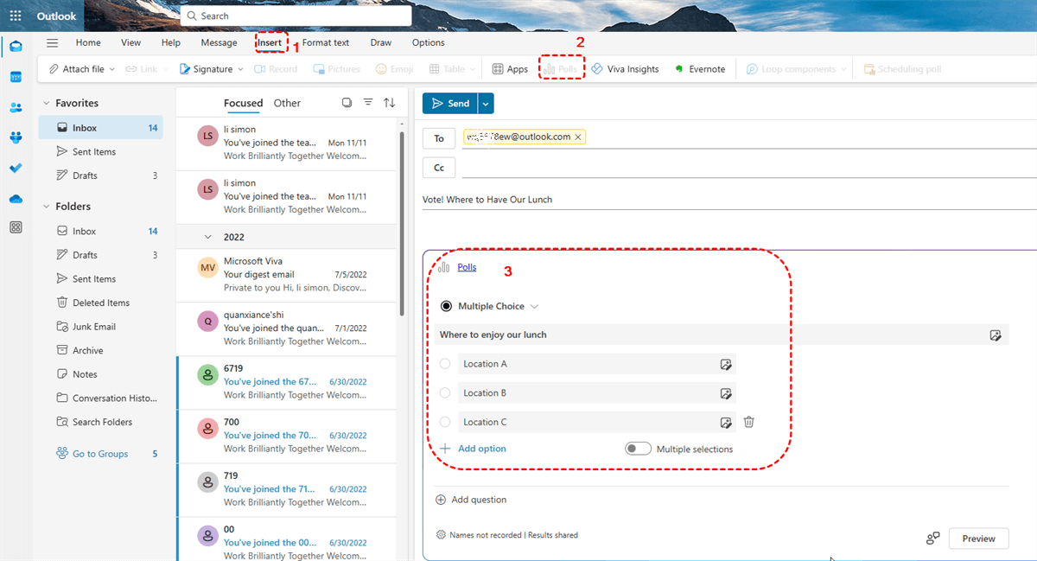This screenshot has height=561, width=1037.
Task: Select the Location B radio button
Action: point(445,393)
